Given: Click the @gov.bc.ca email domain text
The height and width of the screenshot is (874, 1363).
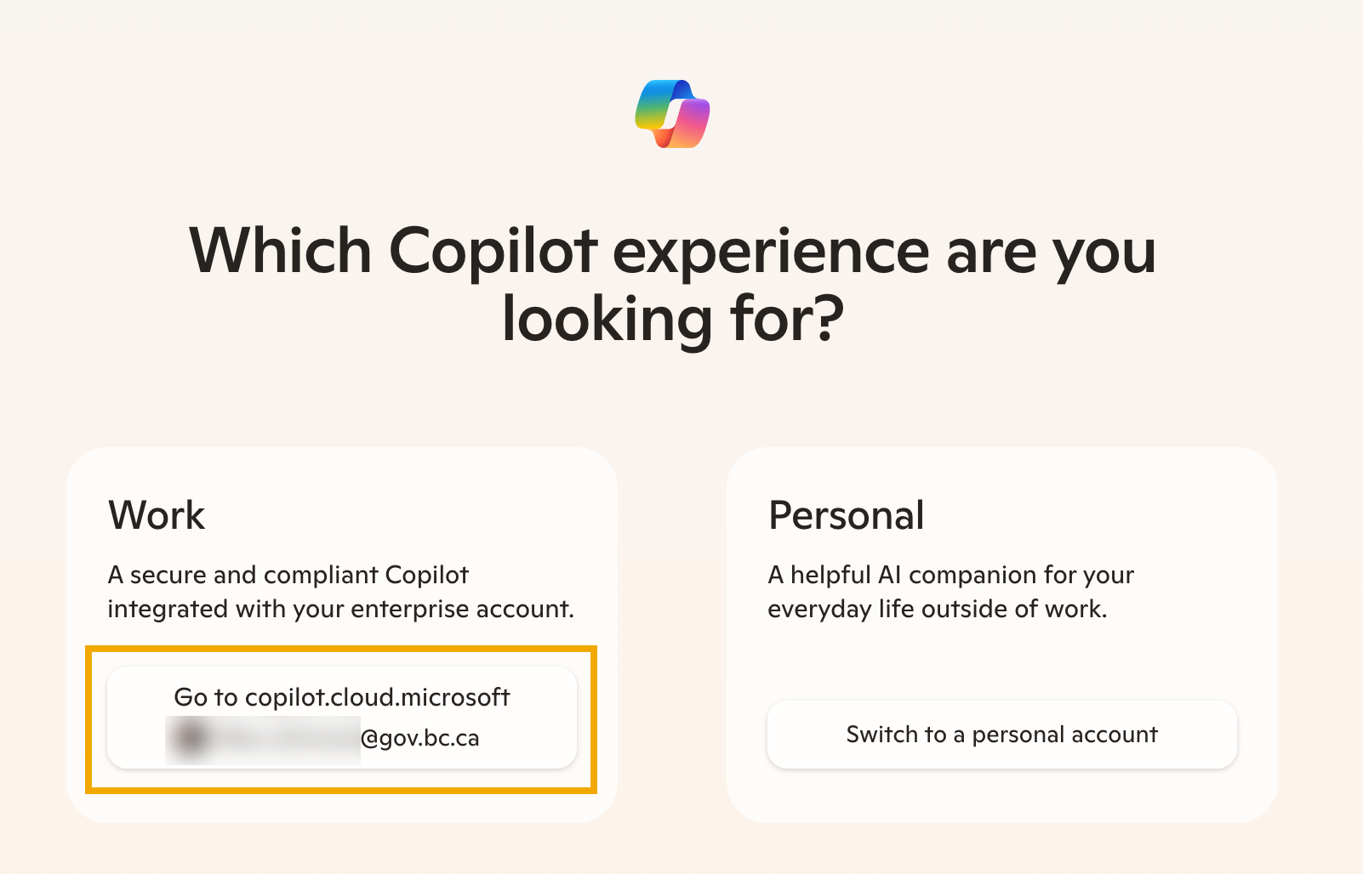Looking at the screenshot, I should (x=420, y=738).
